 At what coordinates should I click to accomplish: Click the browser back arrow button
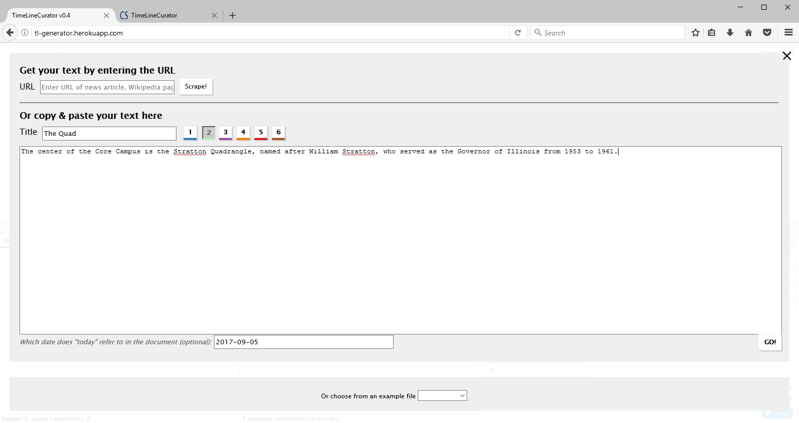(x=10, y=33)
